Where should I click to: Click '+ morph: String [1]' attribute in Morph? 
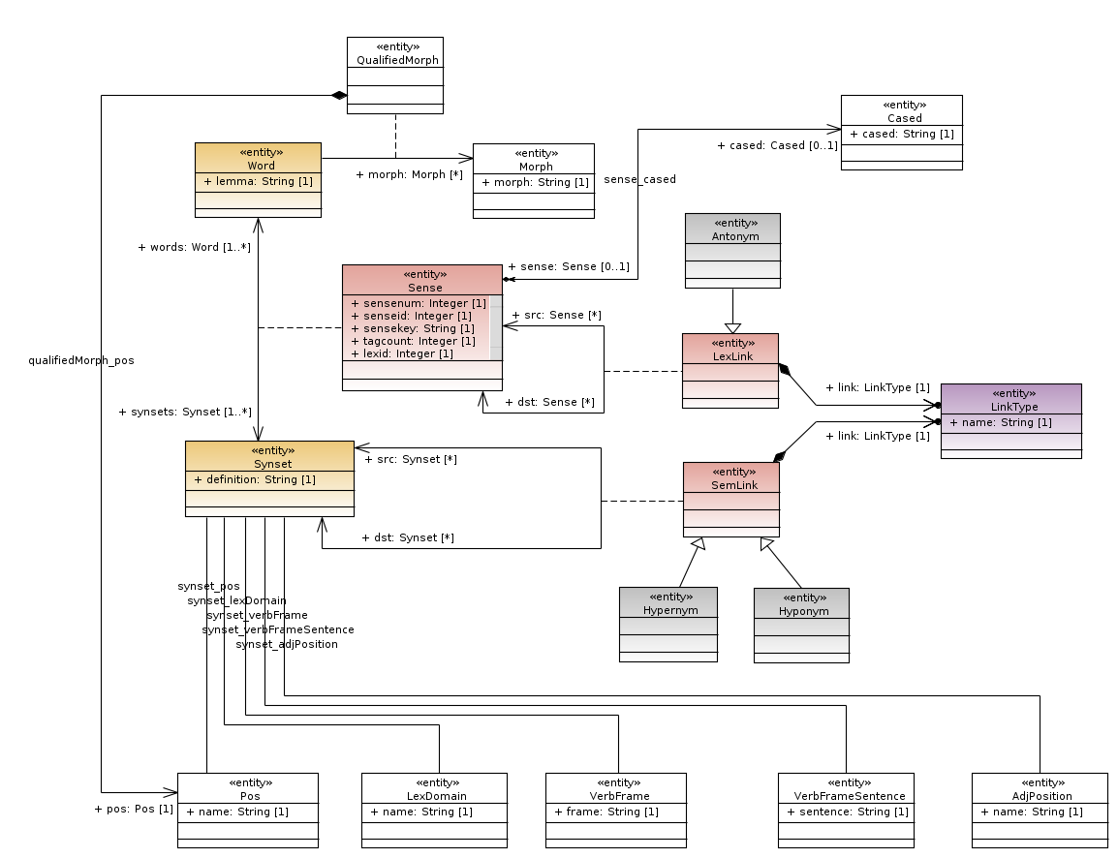pos(536,182)
